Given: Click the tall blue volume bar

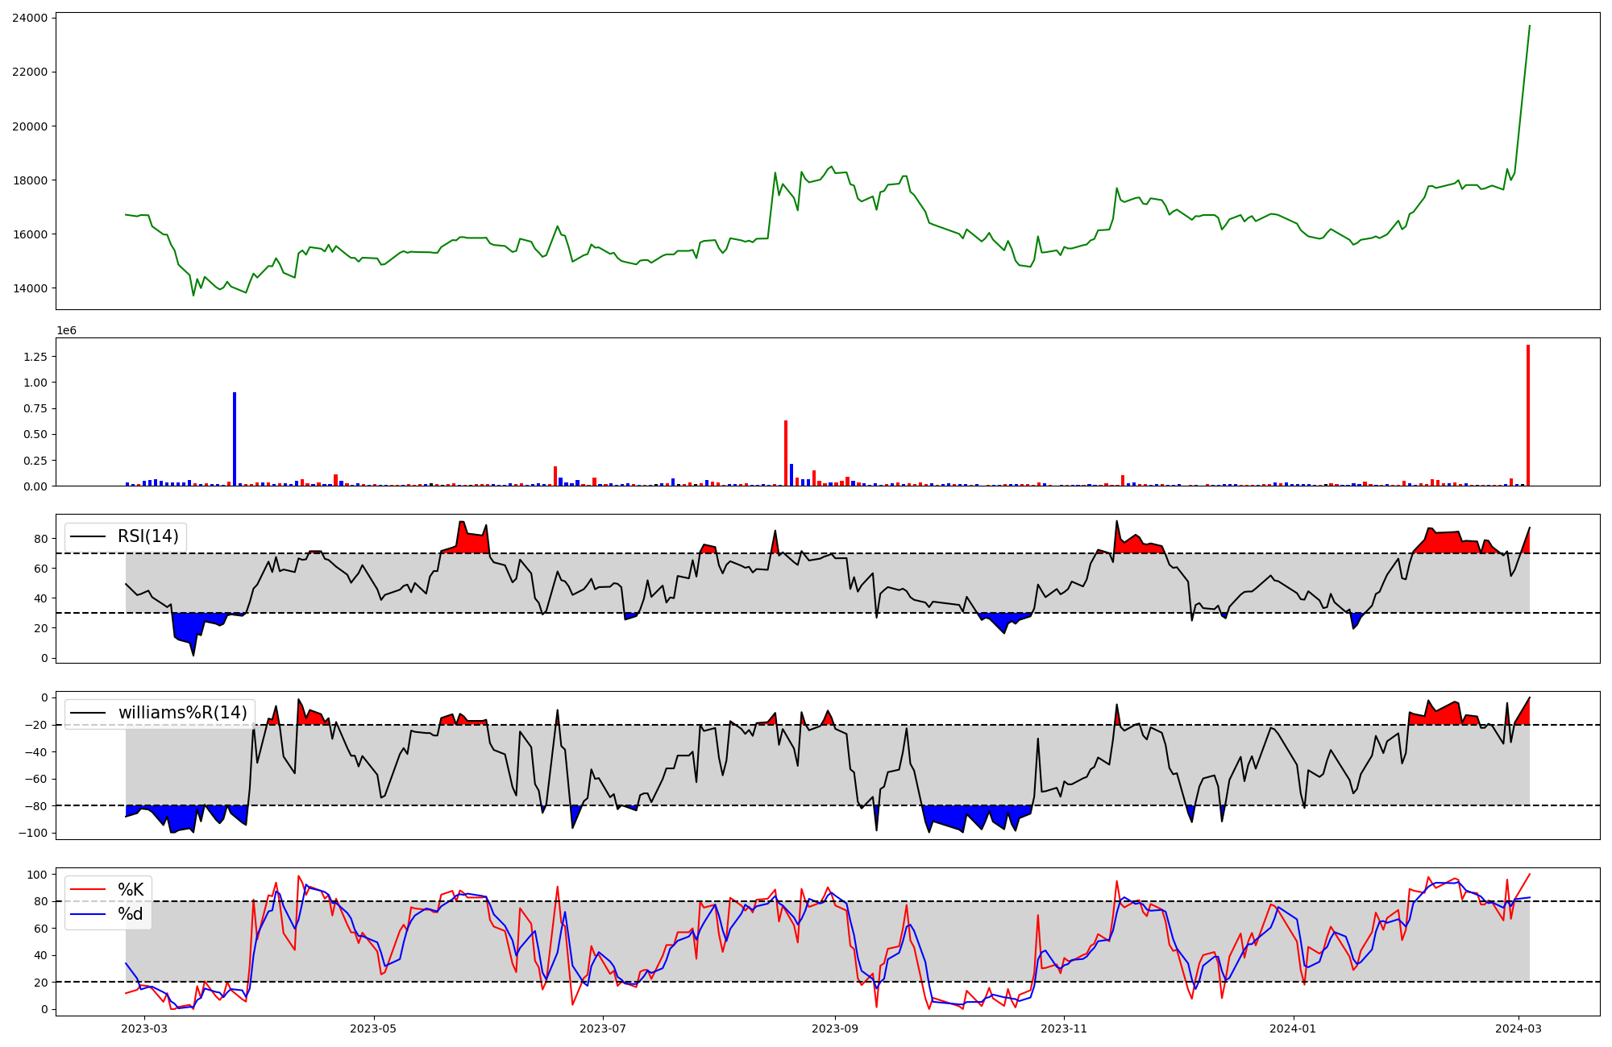Looking at the screenshot, I should 235,439.
